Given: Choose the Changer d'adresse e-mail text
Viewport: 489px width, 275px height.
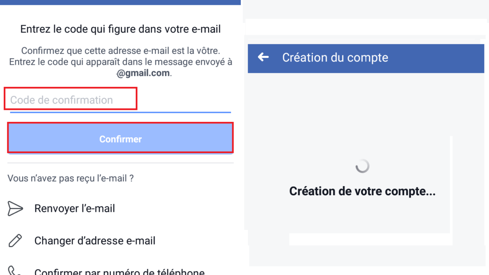Looking at the screenshot, I should tap(95, 241).
